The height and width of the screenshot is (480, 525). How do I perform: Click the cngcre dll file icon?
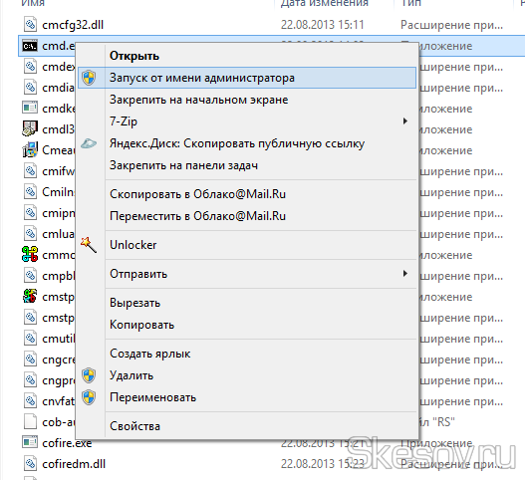tap(30, 360)
